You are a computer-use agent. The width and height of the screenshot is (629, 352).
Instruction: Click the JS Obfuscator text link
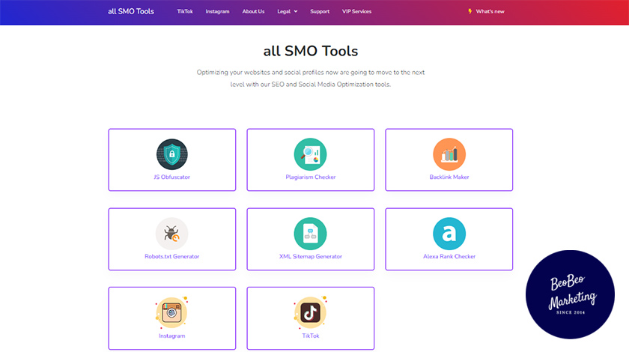point(171,177)
